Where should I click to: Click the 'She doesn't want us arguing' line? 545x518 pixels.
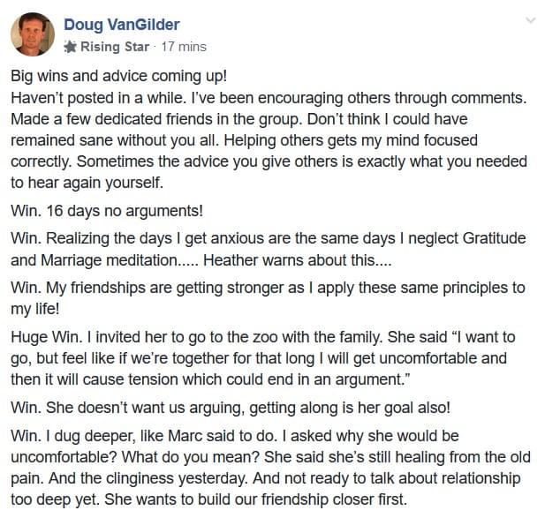tap(231, 408)
